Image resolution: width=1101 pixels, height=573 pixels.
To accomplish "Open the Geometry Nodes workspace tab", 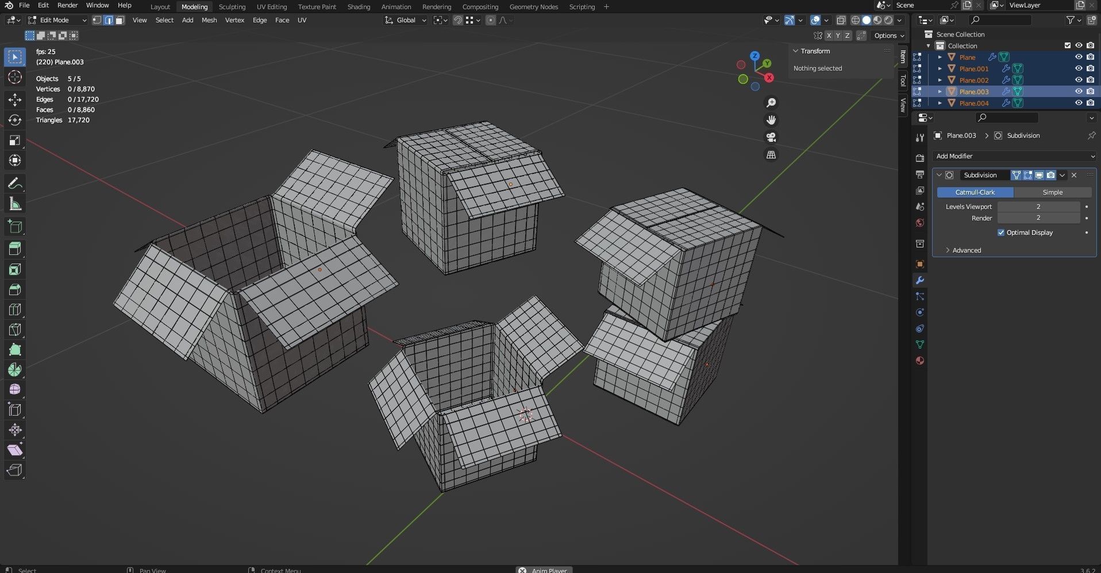I will pyautogui.click(x=533, y=7).
